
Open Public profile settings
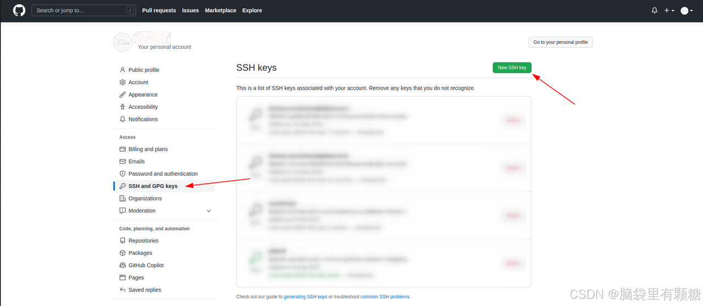click(x=144, y=70)
